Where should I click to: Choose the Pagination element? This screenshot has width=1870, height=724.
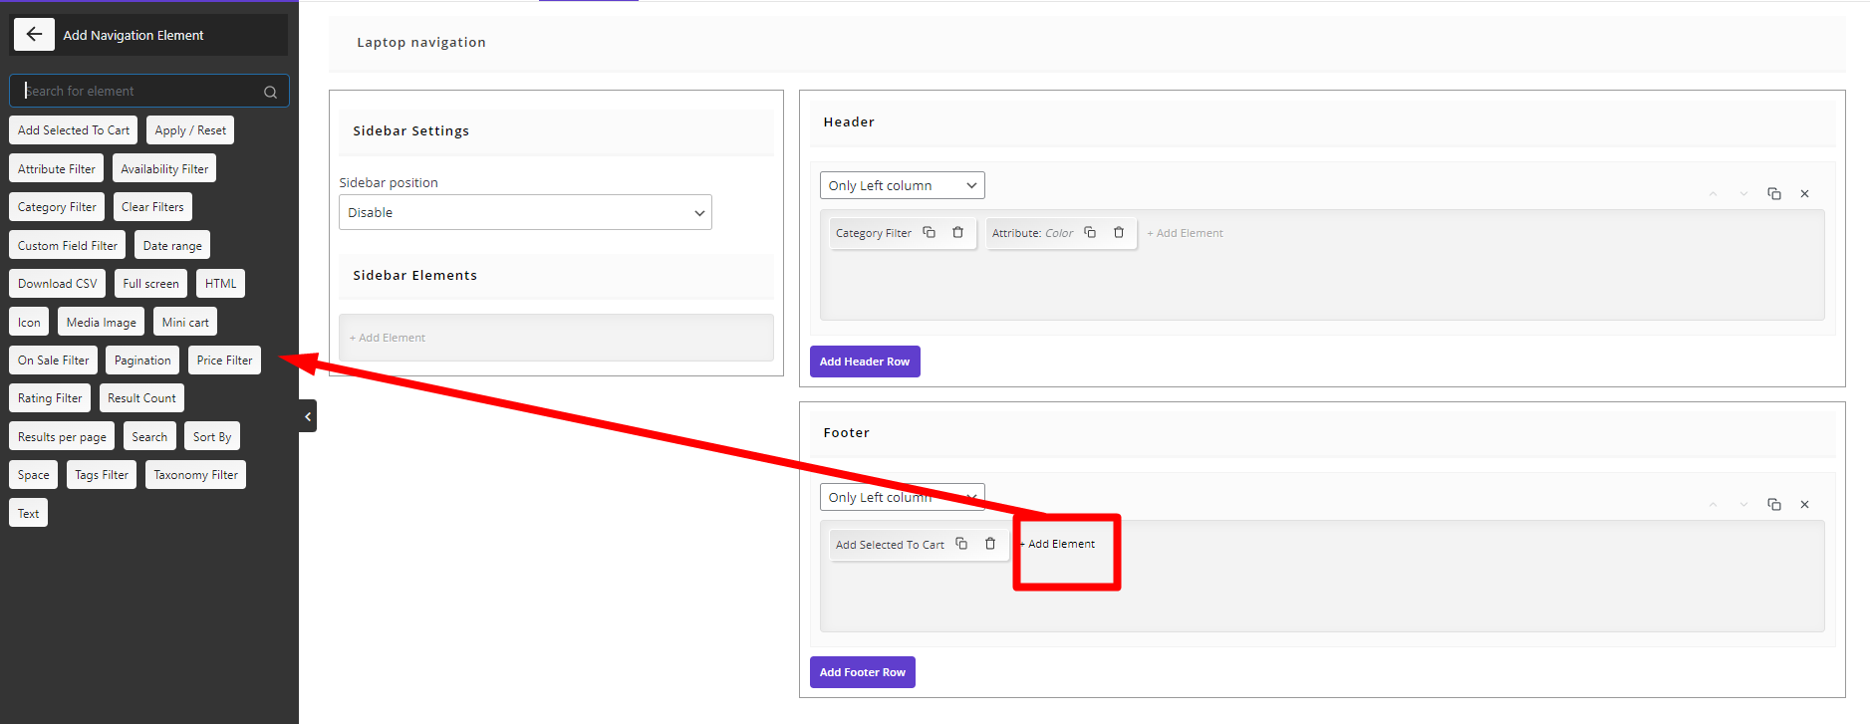[142, 361]
